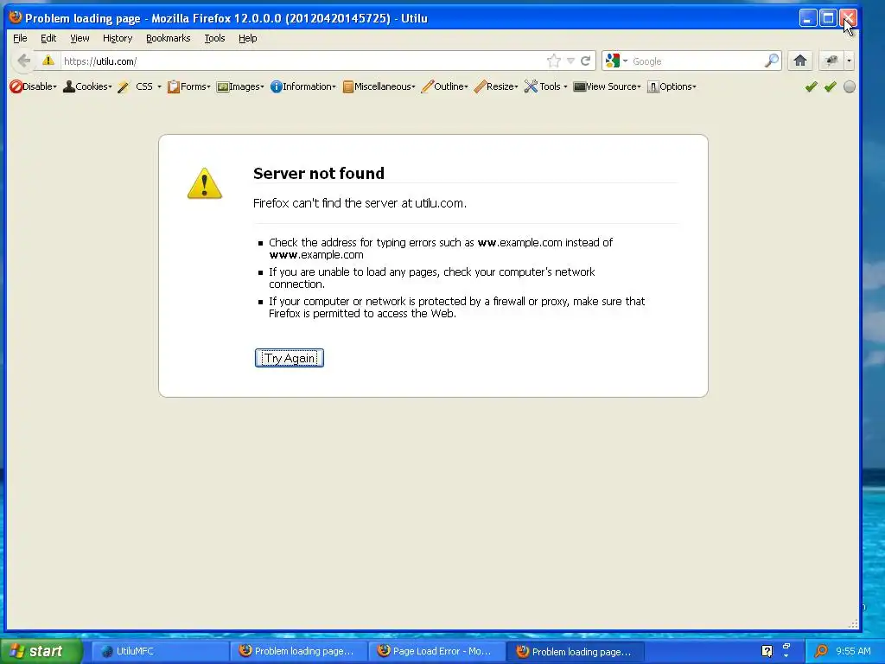Click the Server not found heading

318,173
